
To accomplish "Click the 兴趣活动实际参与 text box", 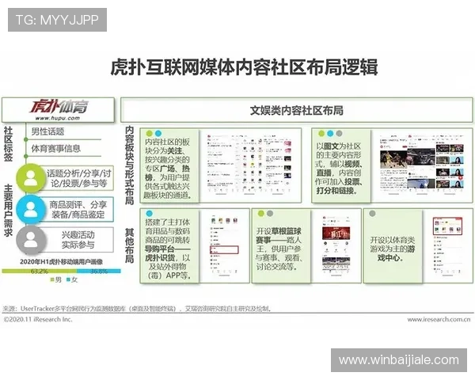I will tap(78, 240).
